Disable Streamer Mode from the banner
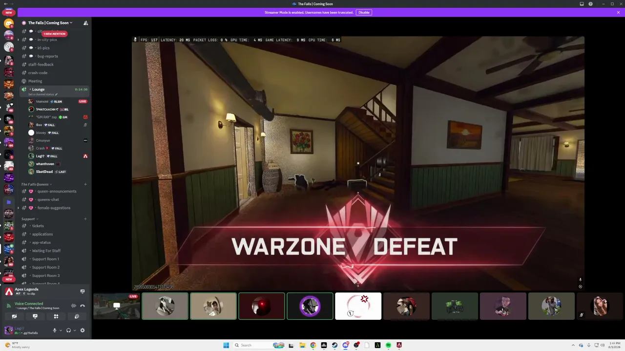Image resolution: width=625 pixels, height=351 pixels. pos(364,12)
